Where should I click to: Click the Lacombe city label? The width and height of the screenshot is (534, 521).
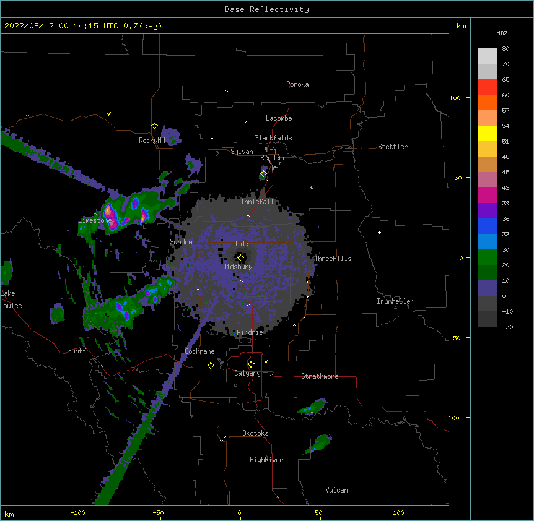[279, 118]
